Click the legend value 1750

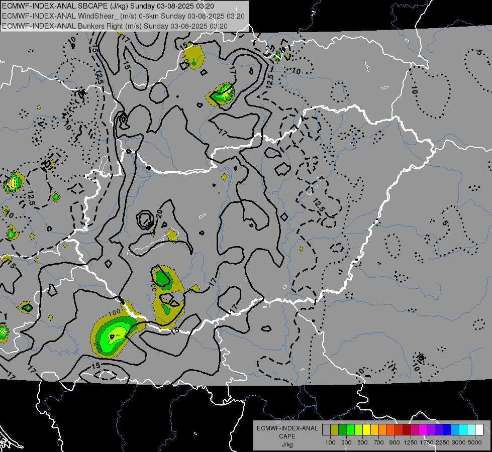tap(427, 442)
